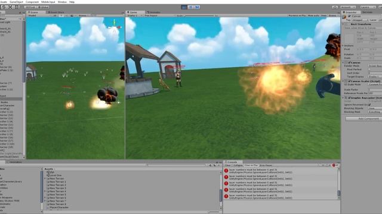This screenshot has height=214, width=382.
Task: Toggle the Canvas object active checkbox
Action: click(349, 16)
